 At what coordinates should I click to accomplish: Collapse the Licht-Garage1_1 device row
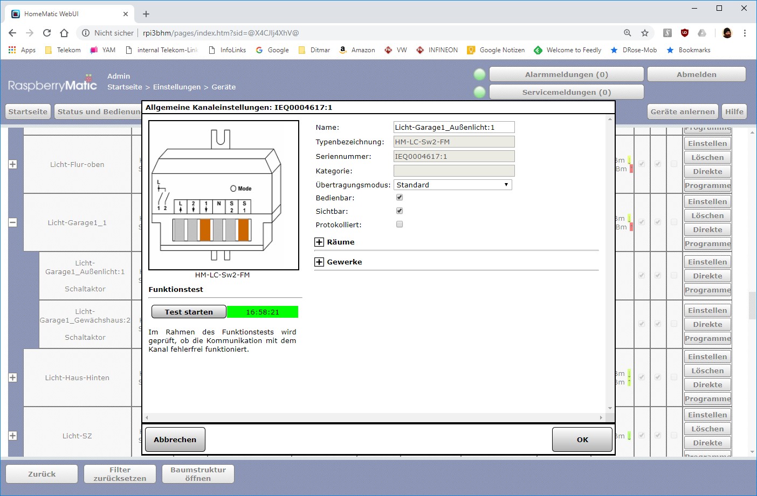point(13,222)
